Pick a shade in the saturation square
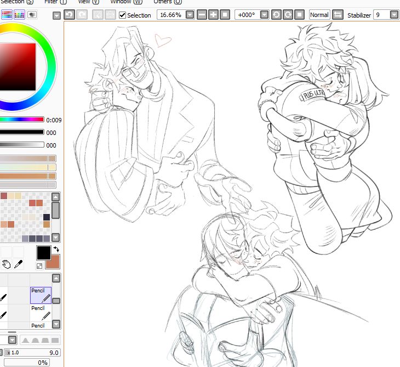The width and height of the screenshot is (400, 367). [18, 67]
